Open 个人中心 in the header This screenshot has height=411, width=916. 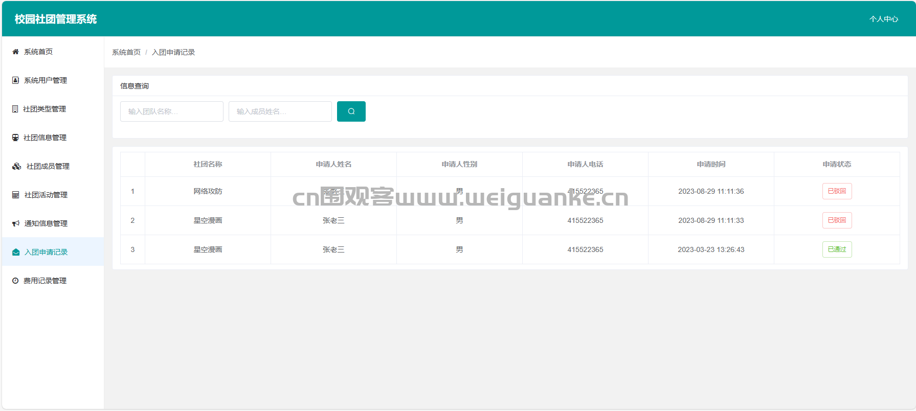[x=883, y=19]
